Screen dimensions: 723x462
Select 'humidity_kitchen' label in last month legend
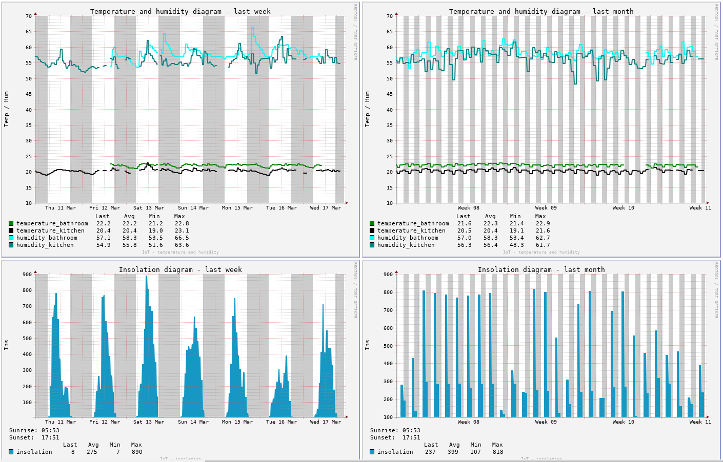coord(406,245)
